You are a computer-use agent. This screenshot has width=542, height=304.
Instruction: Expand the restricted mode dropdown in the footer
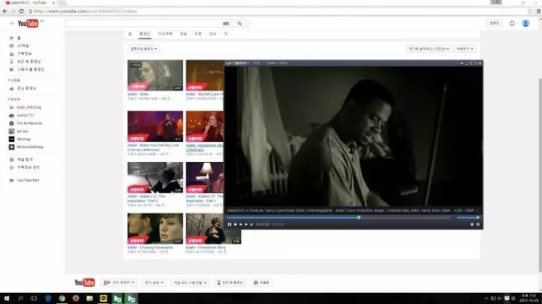pyautogui.click(x=190, y=282)
